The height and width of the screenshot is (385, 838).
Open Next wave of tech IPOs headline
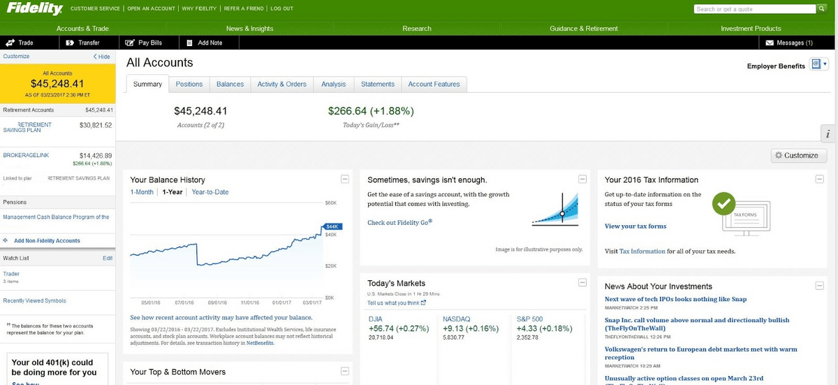675,299
